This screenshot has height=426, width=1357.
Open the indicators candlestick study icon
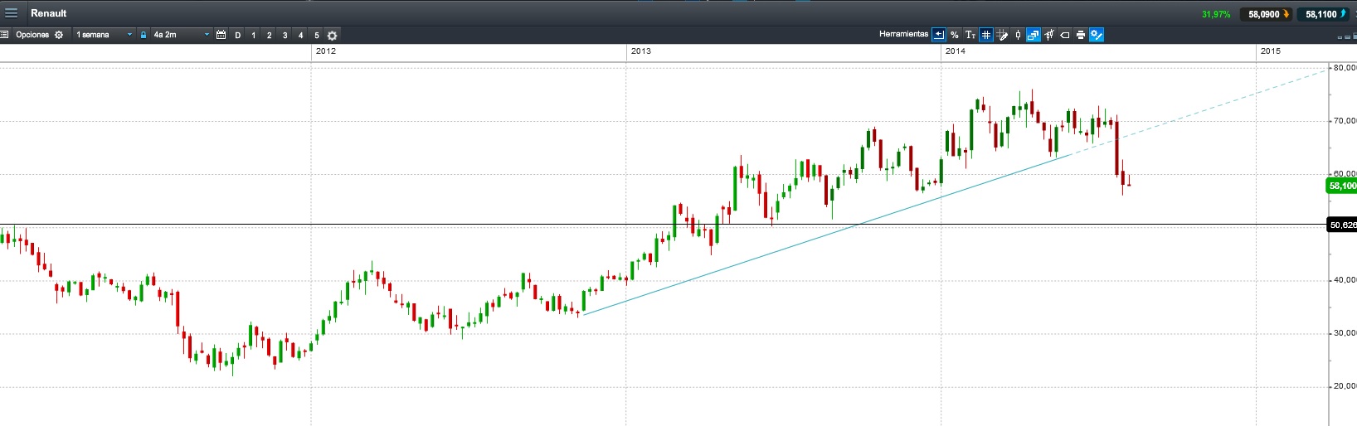pyautogui.click(x=1049, y=35)
